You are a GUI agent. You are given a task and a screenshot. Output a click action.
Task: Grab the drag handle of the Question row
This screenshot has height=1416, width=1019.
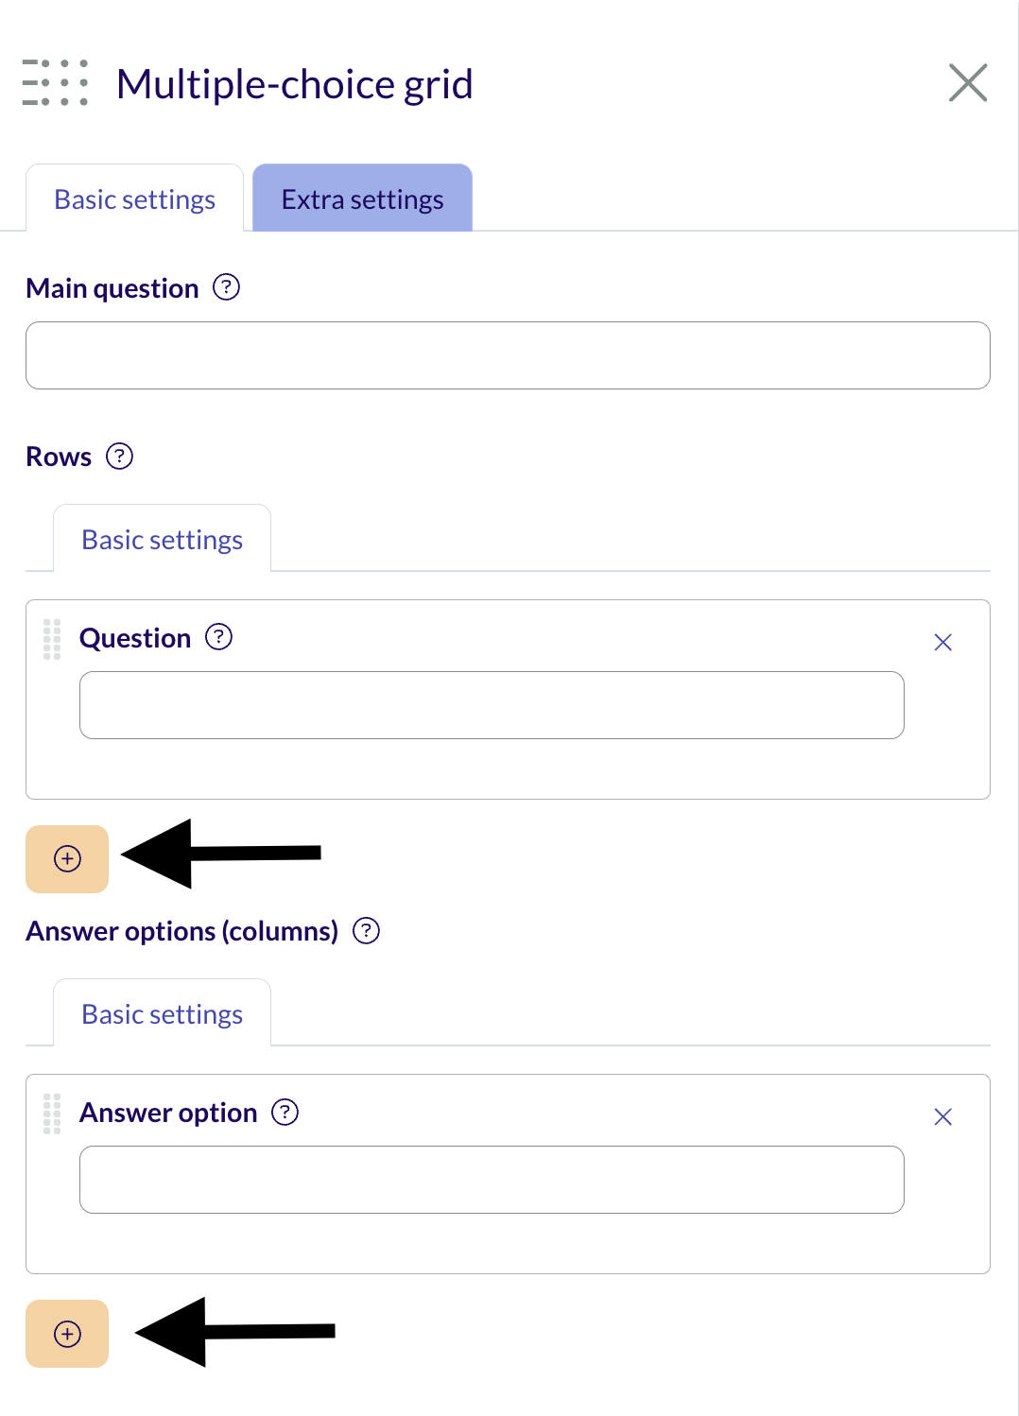pyautogui.click(x=52, y=639)
